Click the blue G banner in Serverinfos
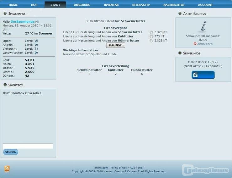 point(203,75)
